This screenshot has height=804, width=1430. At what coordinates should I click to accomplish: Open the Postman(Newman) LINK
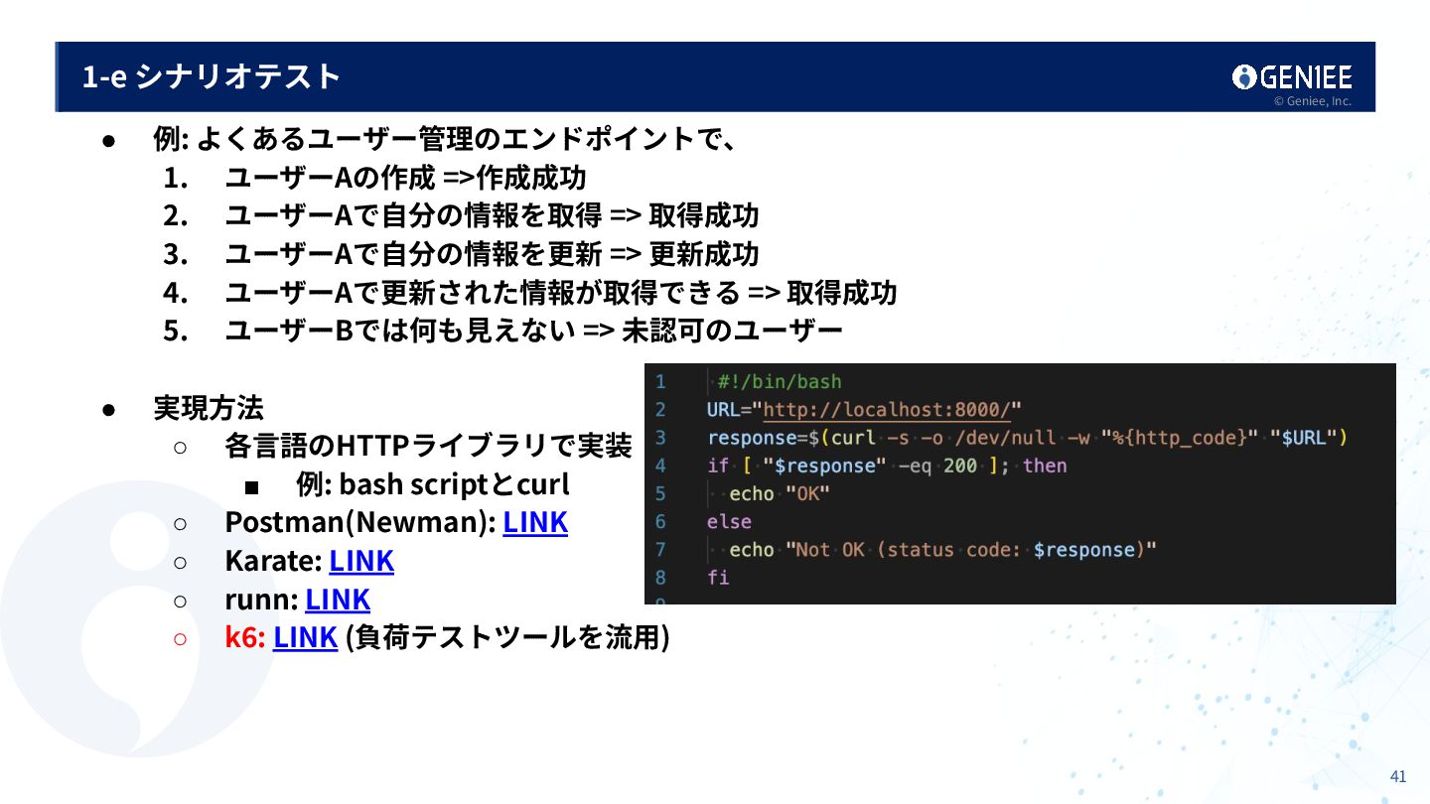coord(535,522)
